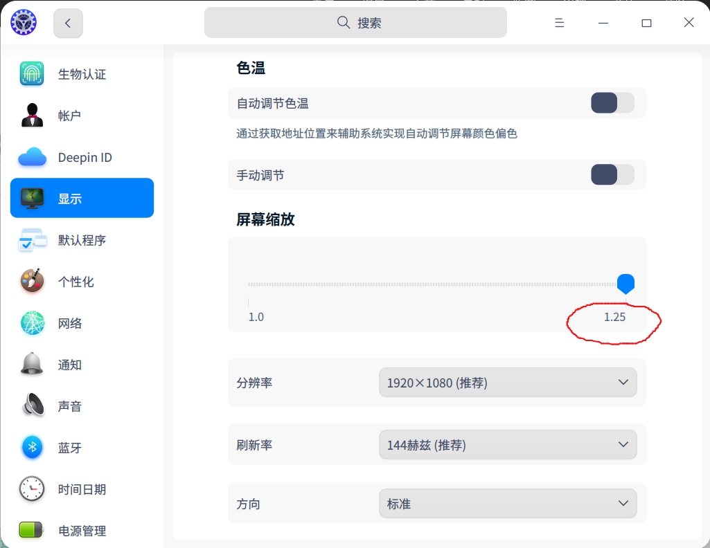Viewport: 710px width, 548px height.
Task: Open 帐户 settings page
Action: tap(82, 116)
